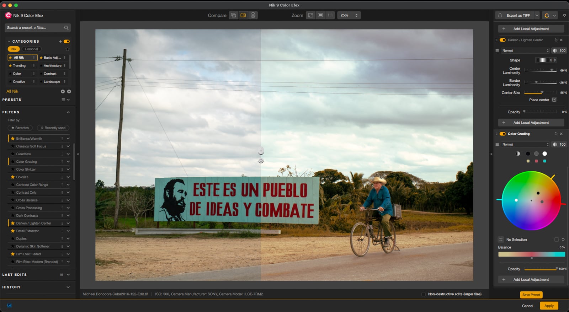Set zoom to 1:1
The height and width of the screenshot is (312, 569).
click(x=330, y=15)
